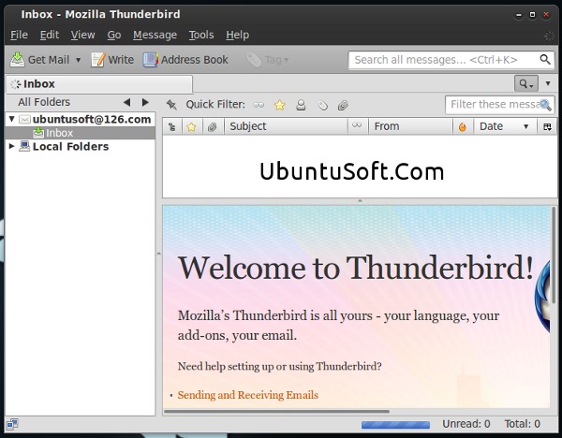
Task: Click the folder pane splitter grip
Action: (159, 254)
